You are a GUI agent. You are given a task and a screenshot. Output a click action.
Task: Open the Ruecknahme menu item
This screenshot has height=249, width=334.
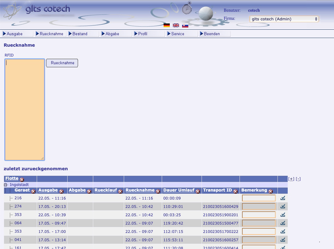pyautogui.click(x=51, y=34)
